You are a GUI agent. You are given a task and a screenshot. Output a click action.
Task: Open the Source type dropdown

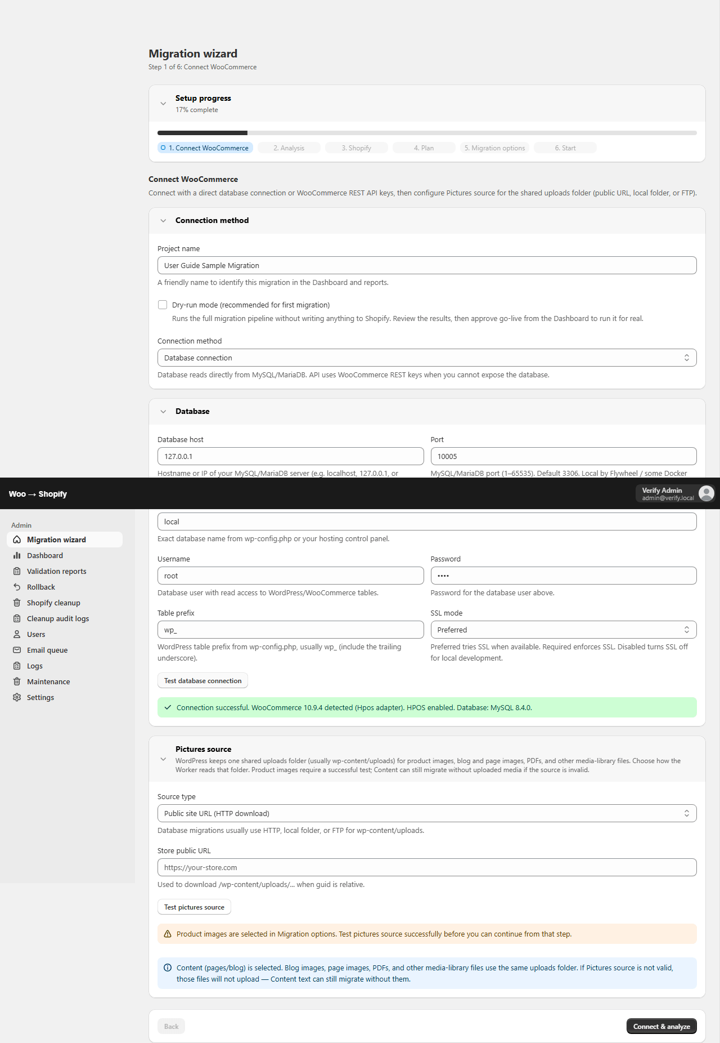pyautogui.click(x=427, y=813)
